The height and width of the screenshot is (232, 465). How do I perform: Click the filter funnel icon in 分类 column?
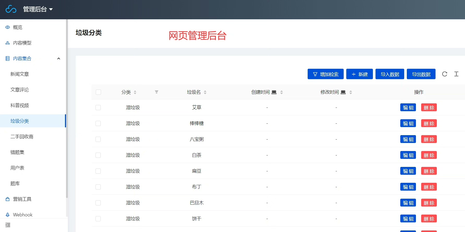pyautogui.click(x=157, y=92)
